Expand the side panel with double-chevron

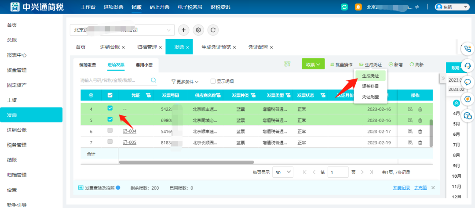coord(443,78)
